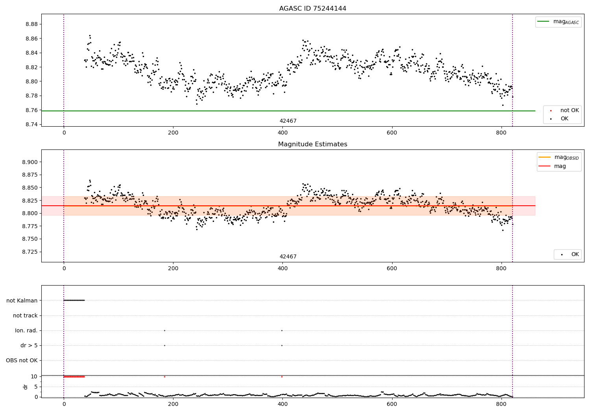The height and width of the screenshot is (413, 590).
Task: Click the 'AGASC ID 75244144' plot title
Action: (x=313, y=9)
